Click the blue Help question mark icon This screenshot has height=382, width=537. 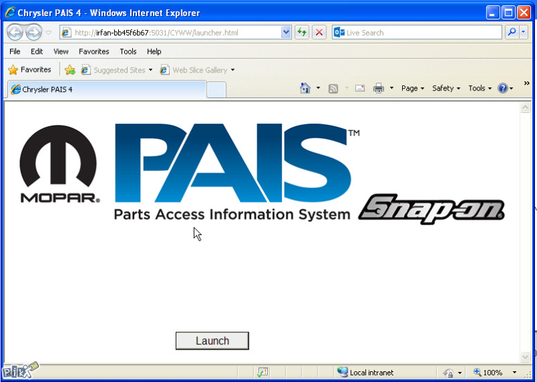pos(502,89)
